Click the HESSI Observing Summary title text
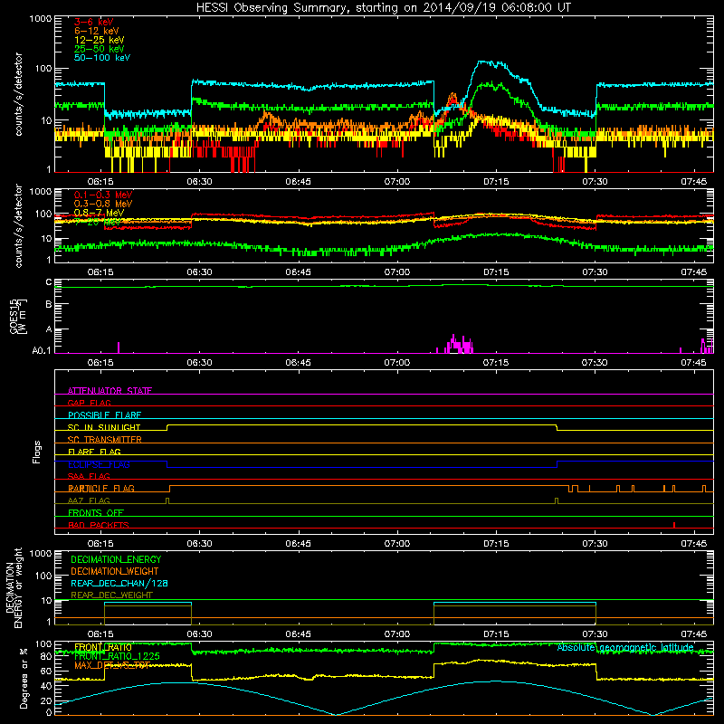This screenshot has height=724, width=724. 383,8
